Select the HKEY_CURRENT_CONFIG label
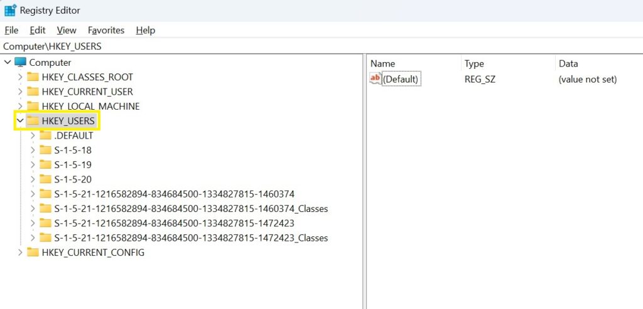 coord(93,253)
